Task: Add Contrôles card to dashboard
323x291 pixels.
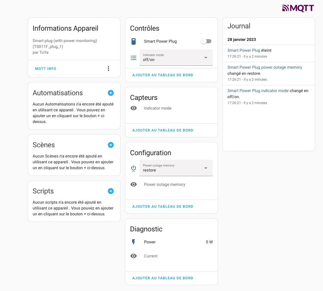Action: tap(163, 75)
